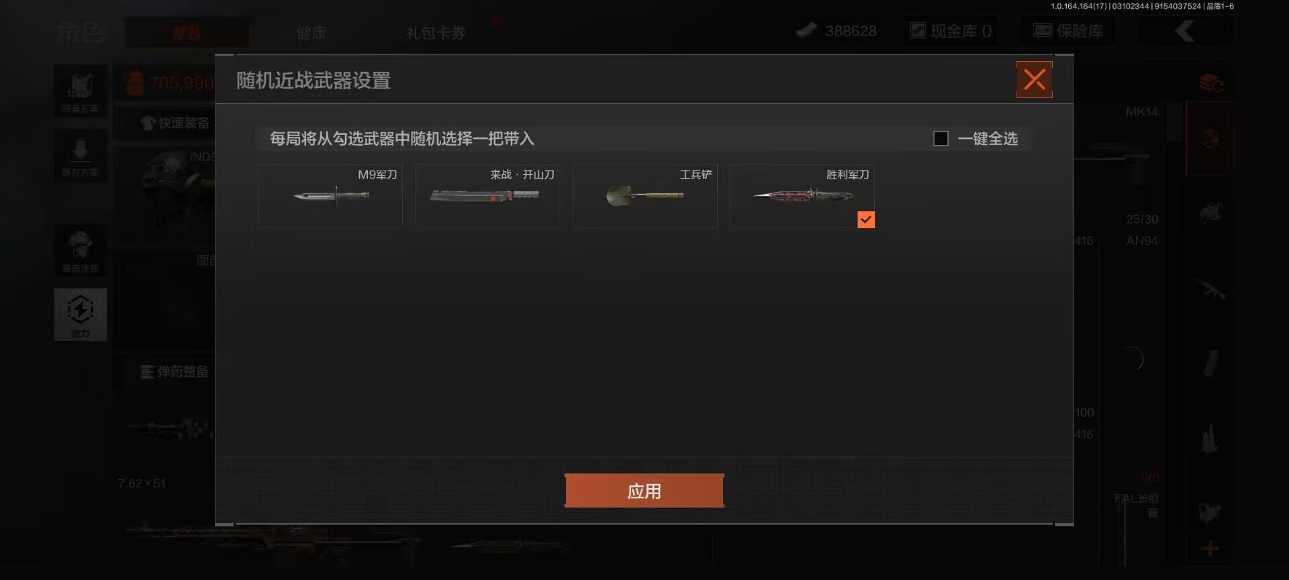
Task: Open the 能力 hexagon lightning icon
Action: tap(81, 314)
